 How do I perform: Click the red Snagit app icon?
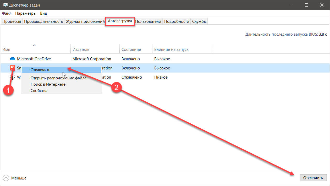(x=12, y=68)
